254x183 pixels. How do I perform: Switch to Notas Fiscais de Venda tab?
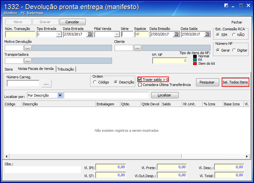click(x=36, y=69)
